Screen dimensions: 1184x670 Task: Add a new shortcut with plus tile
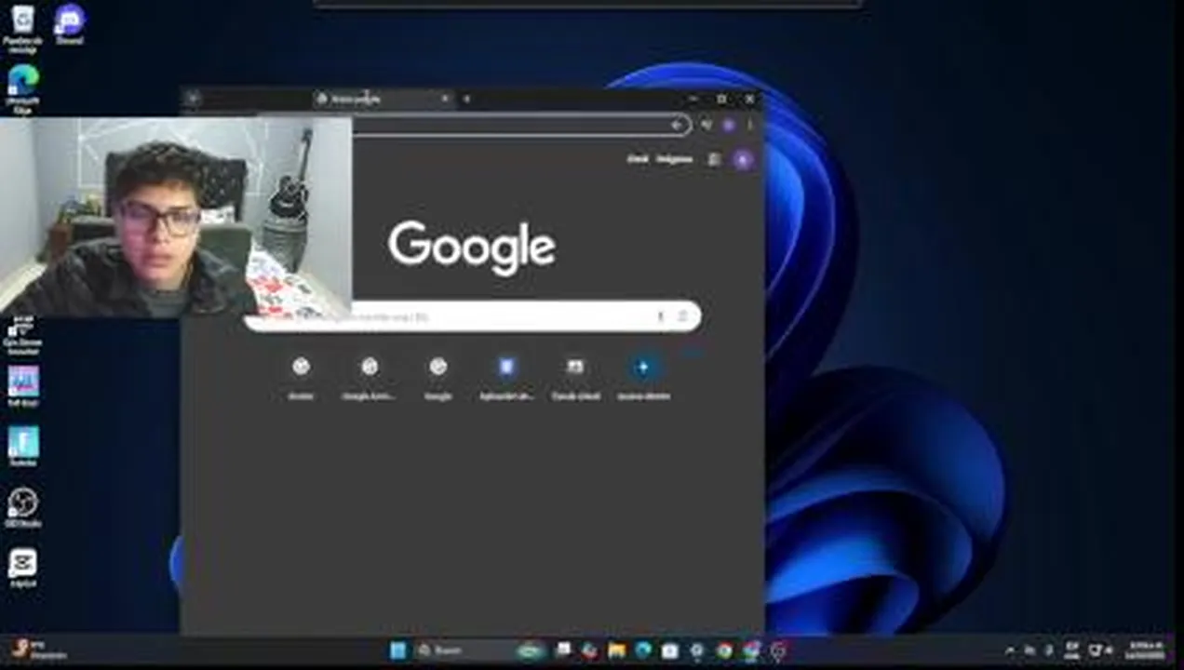coord(643,376)
